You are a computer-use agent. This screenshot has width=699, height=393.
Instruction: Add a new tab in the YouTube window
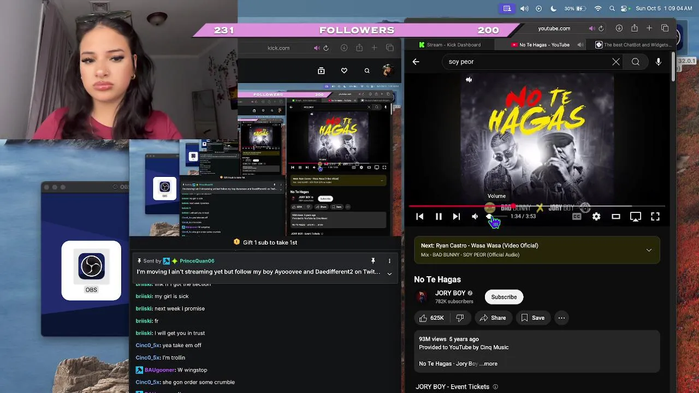[649, 28]
